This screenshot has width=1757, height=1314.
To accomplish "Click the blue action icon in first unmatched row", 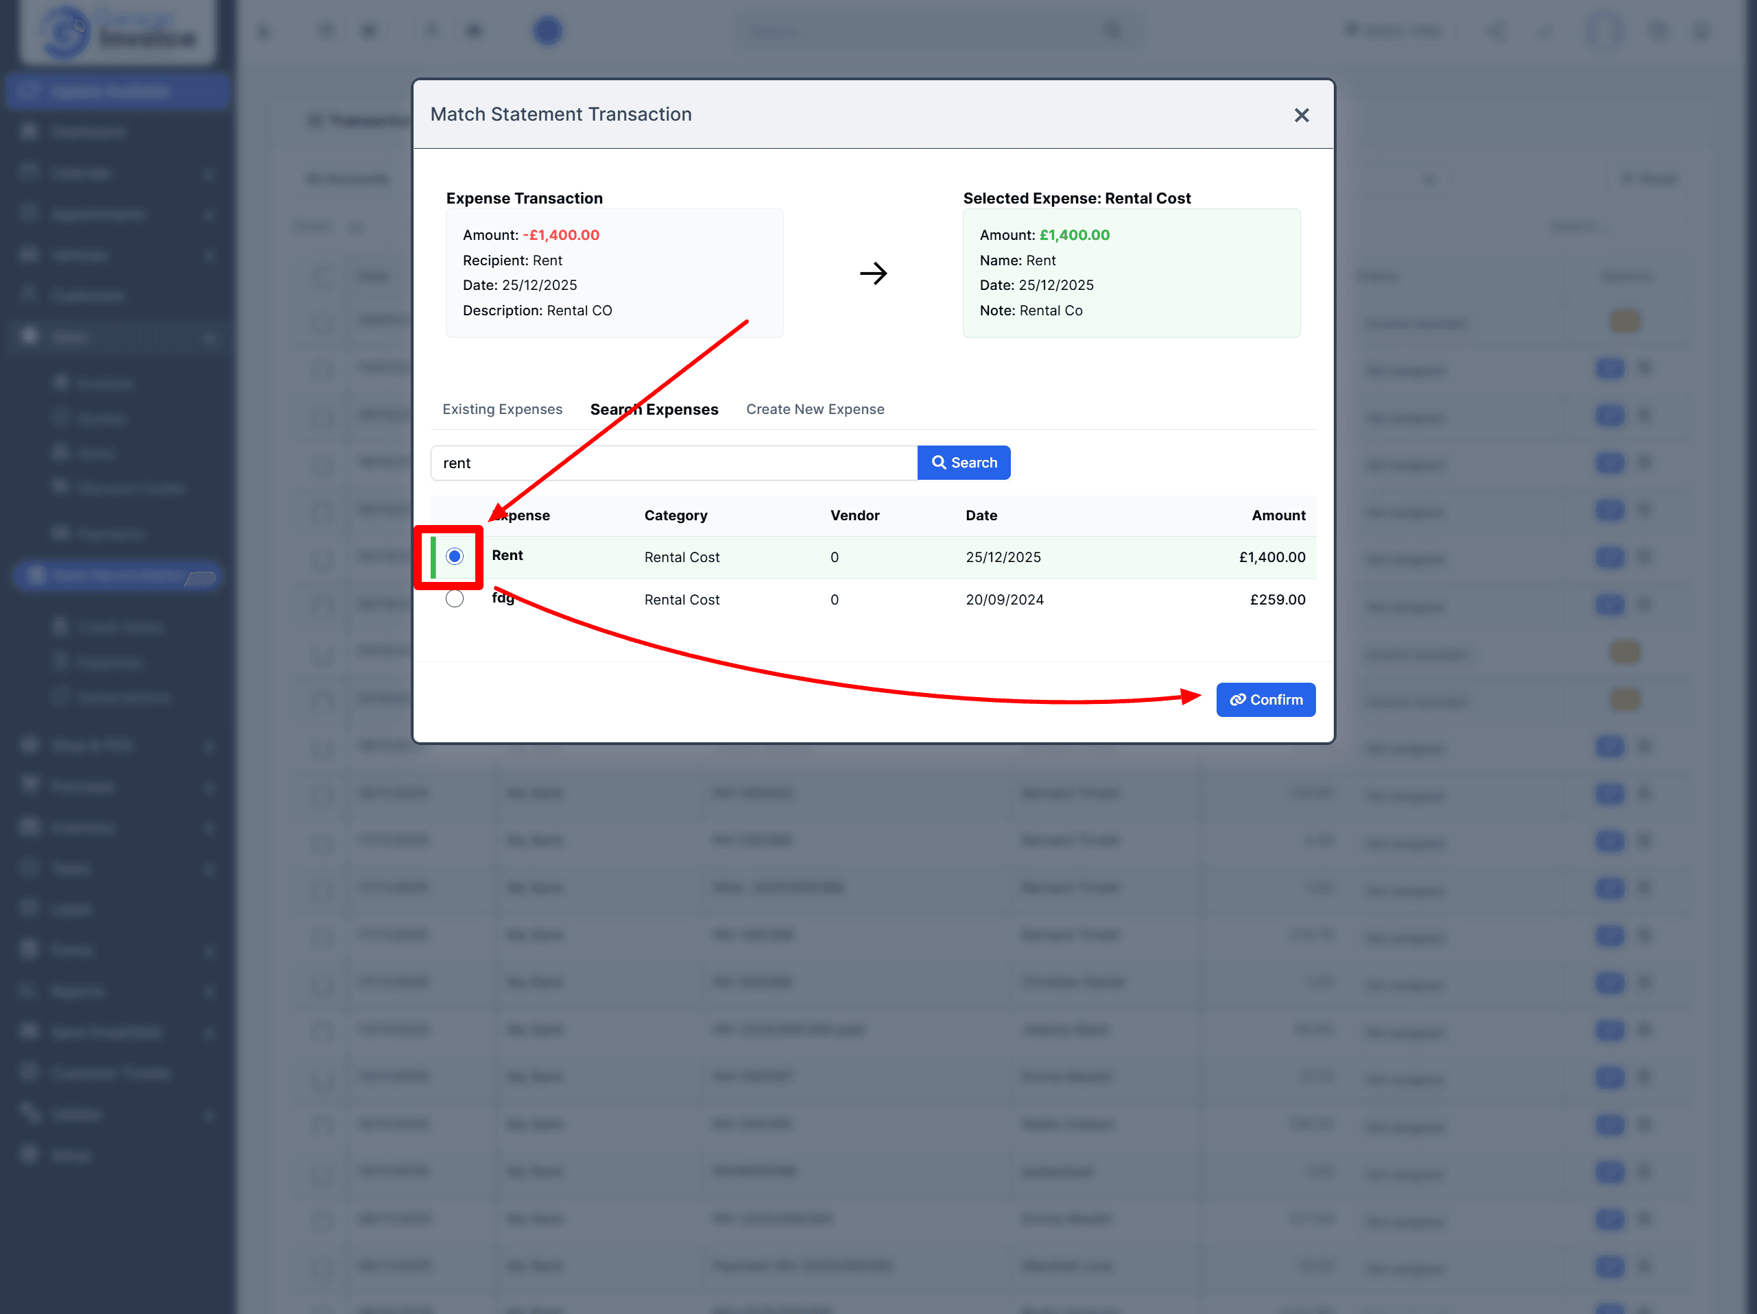I will coord(1610,368).
